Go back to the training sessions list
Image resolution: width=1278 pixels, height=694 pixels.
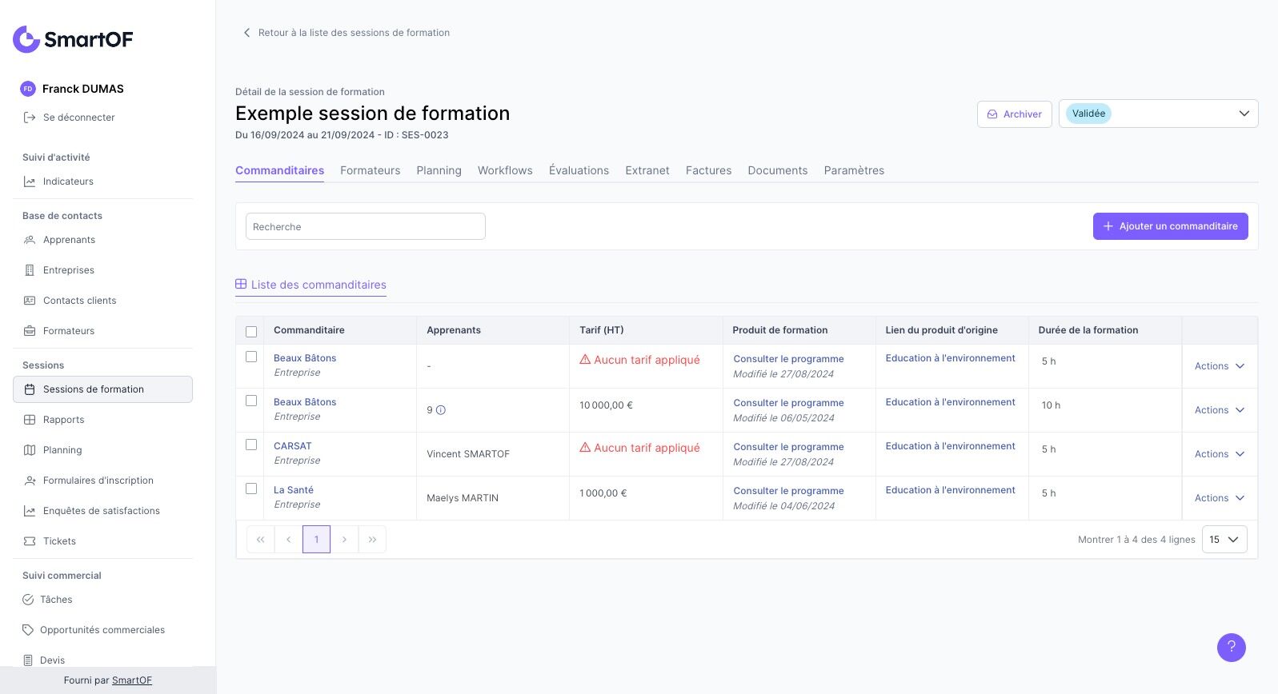[x=347, y=33]
